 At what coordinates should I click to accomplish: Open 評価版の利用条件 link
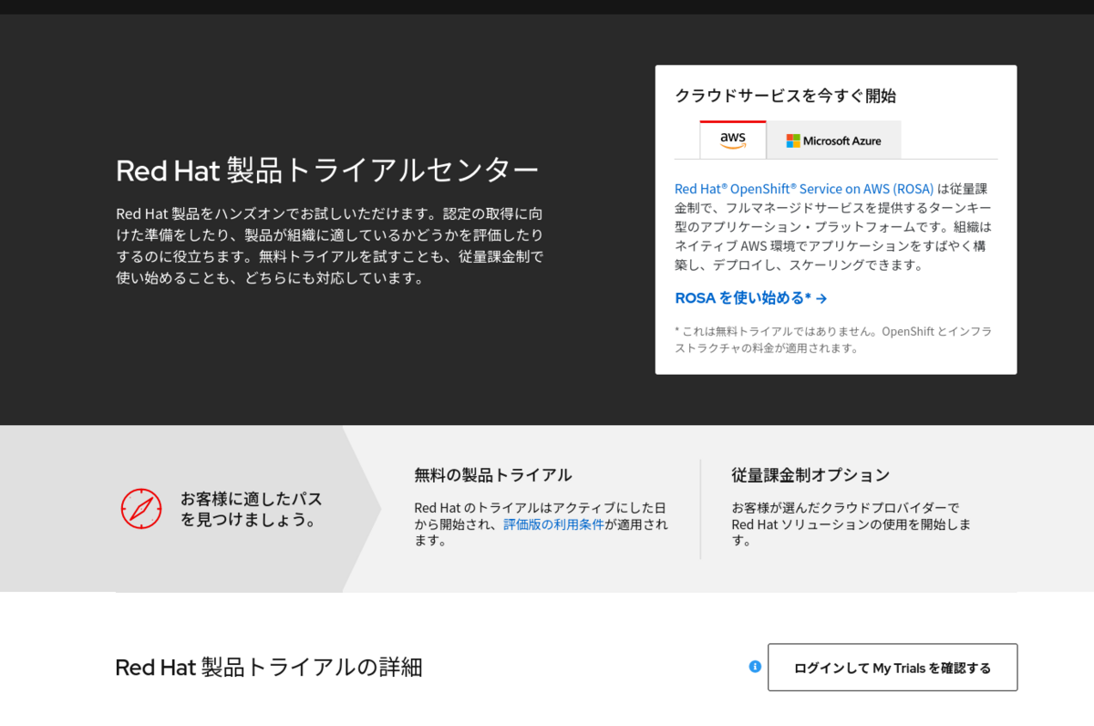point(554,524)
